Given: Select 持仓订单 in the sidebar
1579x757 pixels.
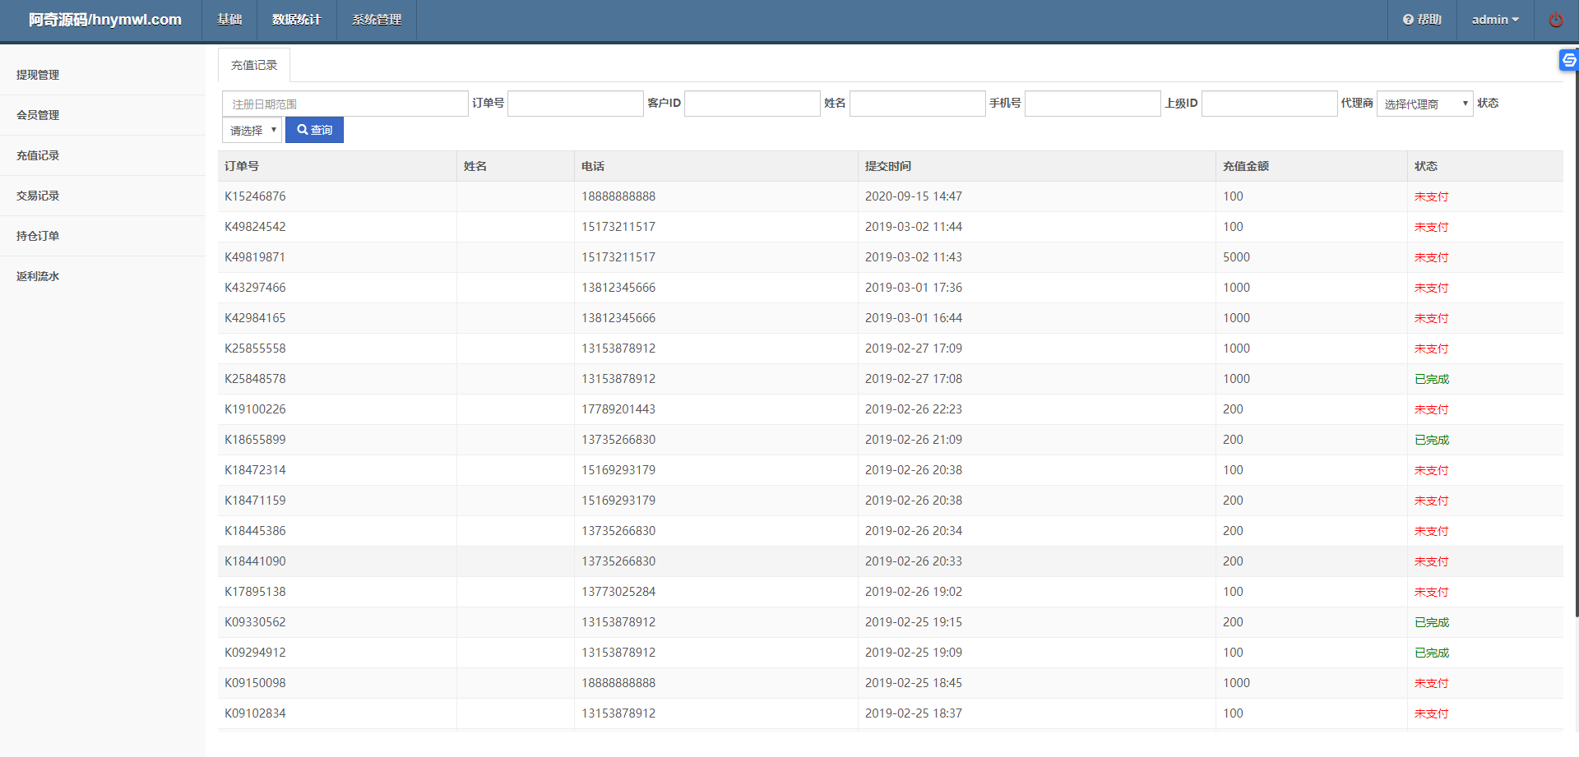Looking at the screenshot, I should point(37,236).
